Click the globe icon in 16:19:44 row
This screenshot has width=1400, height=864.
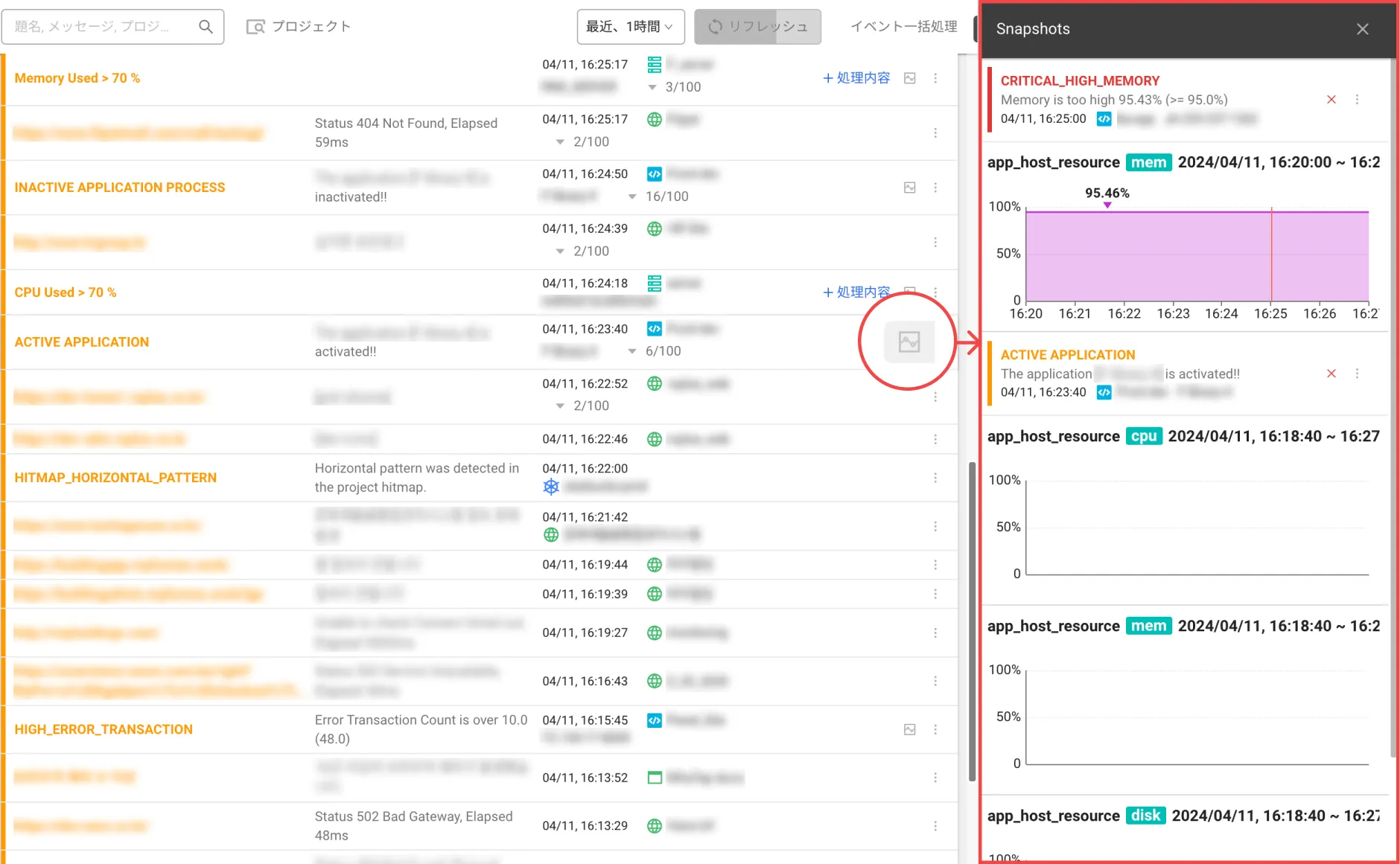click(x=654, y=565)
